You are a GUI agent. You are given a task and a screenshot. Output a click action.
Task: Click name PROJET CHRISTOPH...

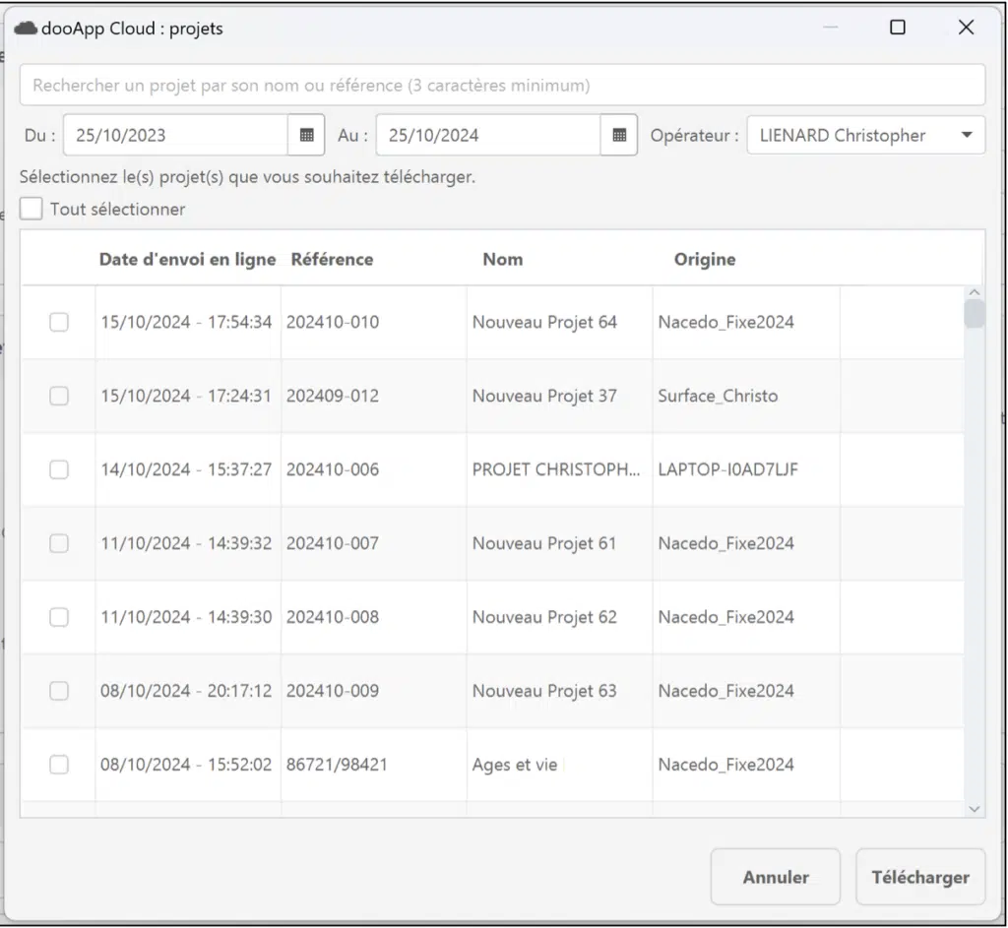pos(556,469)
